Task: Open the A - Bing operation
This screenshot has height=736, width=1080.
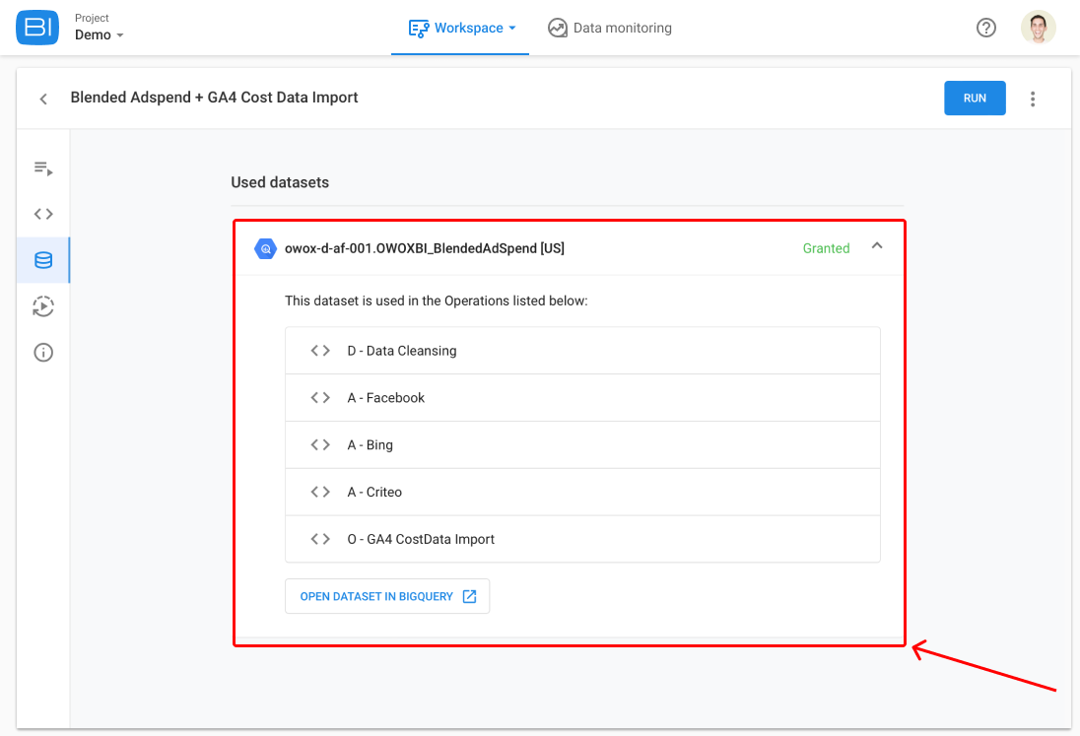Action: (x=582, y=444)
